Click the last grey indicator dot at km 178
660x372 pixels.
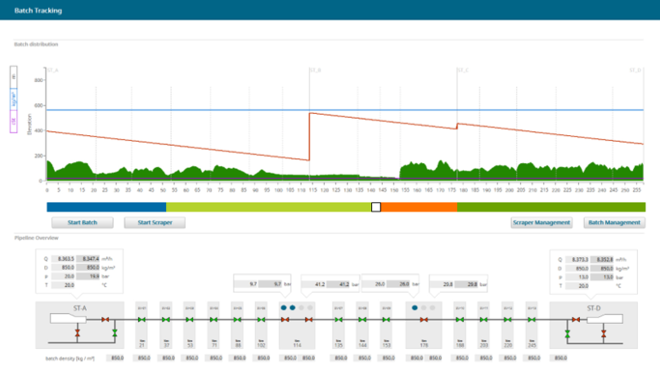click(432, 307)
